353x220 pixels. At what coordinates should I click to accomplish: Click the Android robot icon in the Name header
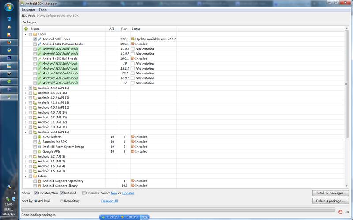(26, 29)
